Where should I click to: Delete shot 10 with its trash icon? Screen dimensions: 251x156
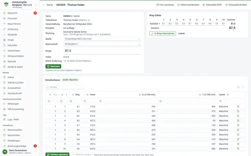pyautogui.click(x=238, y=149)
